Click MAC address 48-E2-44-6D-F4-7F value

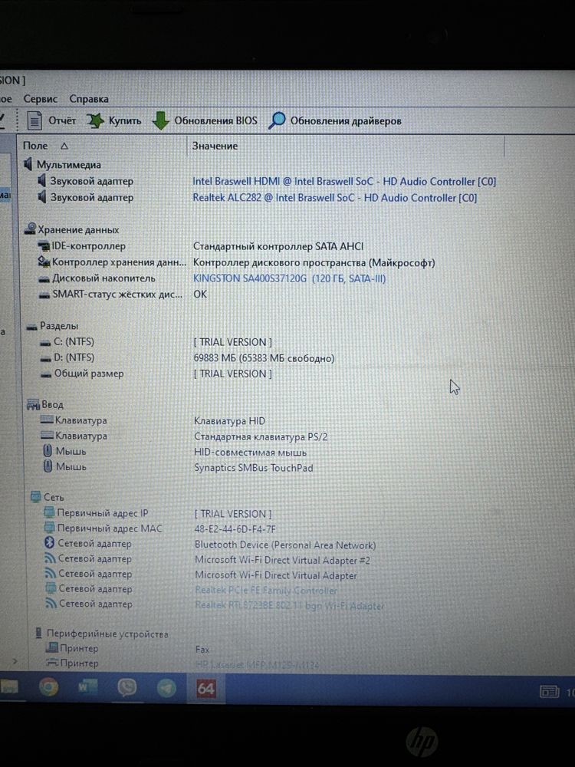[x=235, y=528]
